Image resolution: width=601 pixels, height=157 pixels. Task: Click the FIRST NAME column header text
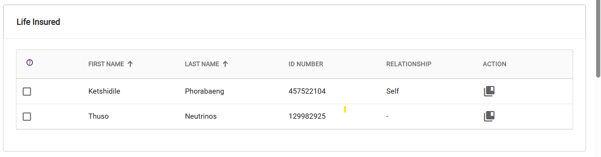(x=106, y=64)
